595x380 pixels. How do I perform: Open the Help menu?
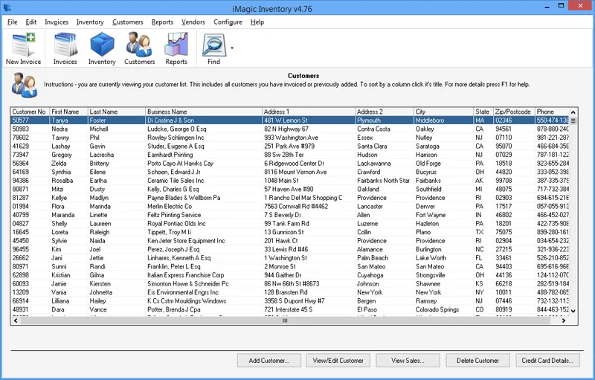[x=257, y=22]
